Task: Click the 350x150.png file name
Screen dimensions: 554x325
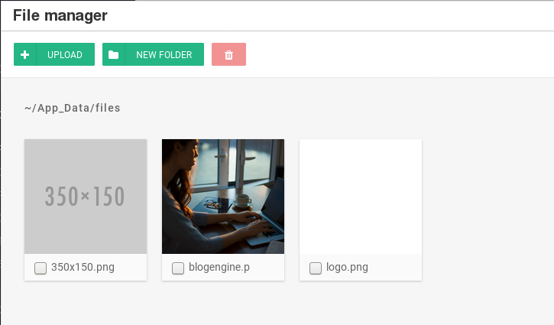Action: point(83,268)
